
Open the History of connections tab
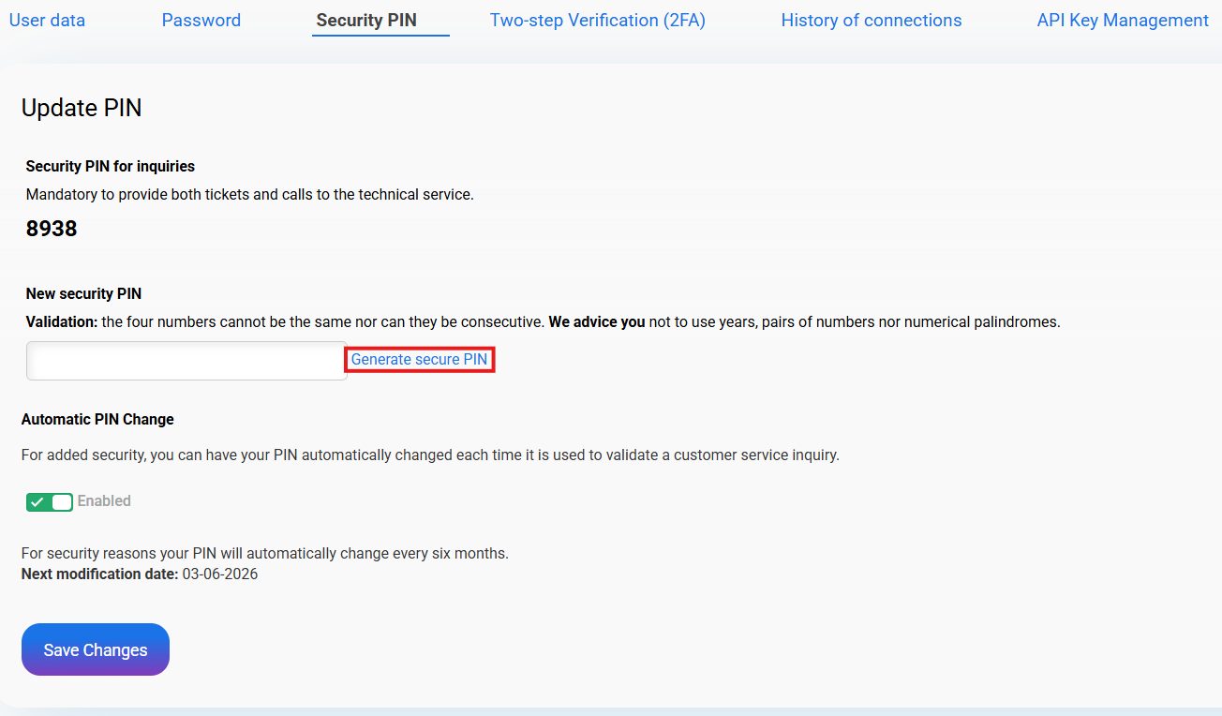coord(871,20)
